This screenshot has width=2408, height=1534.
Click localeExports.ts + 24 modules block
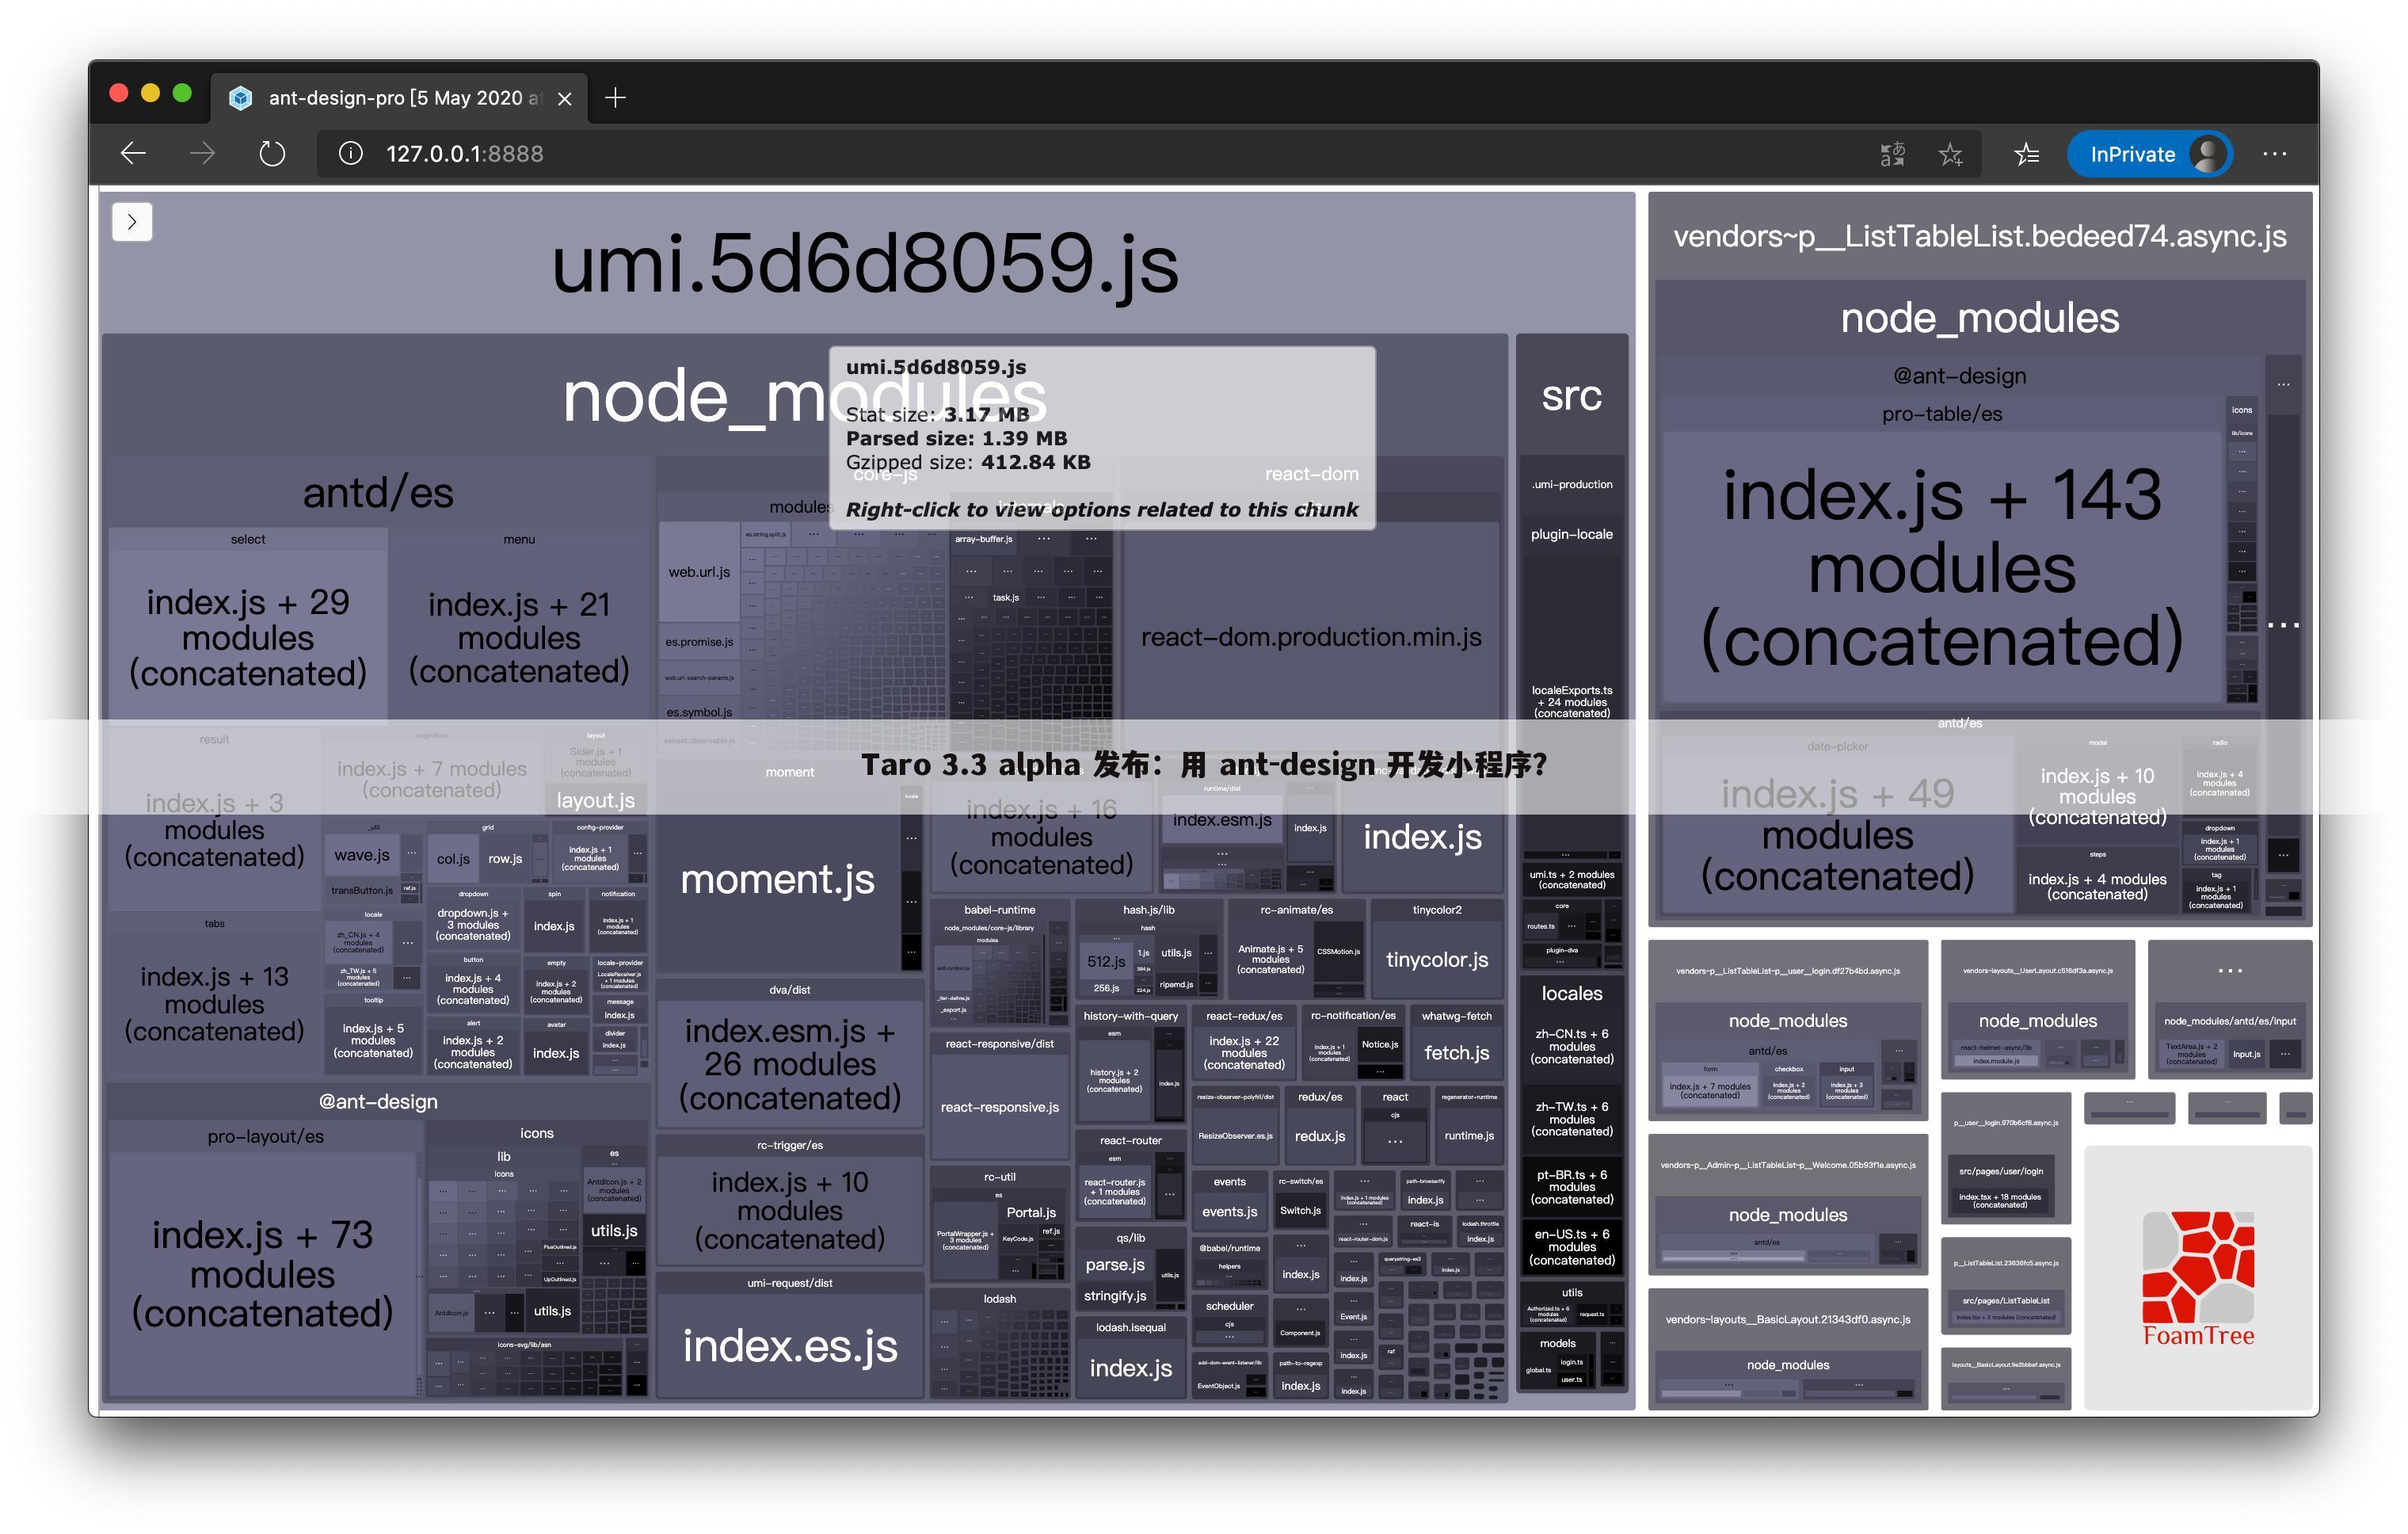(1571, 701)
